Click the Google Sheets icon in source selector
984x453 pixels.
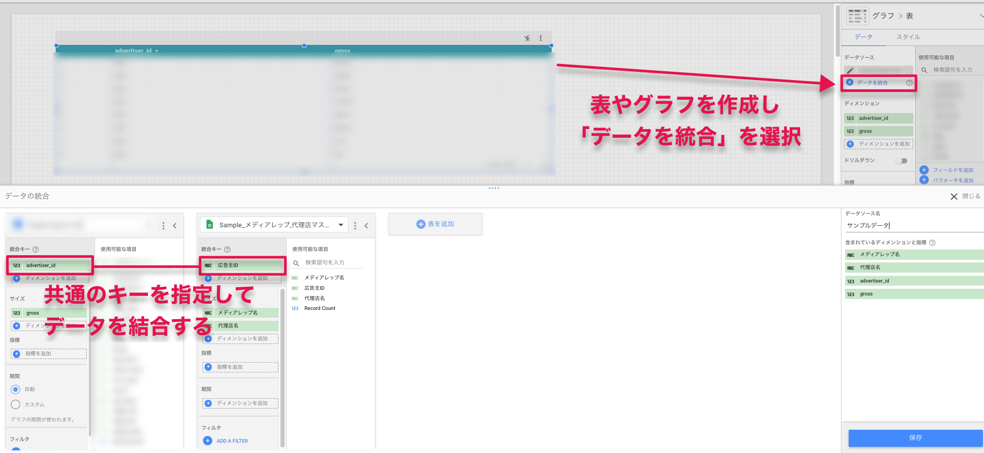209,225
